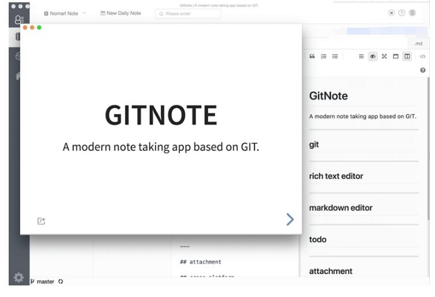Click the rightmost circular icon in the top bar
Image resolution: width=435 pixels, height=297 pixels.
(412, 13)
